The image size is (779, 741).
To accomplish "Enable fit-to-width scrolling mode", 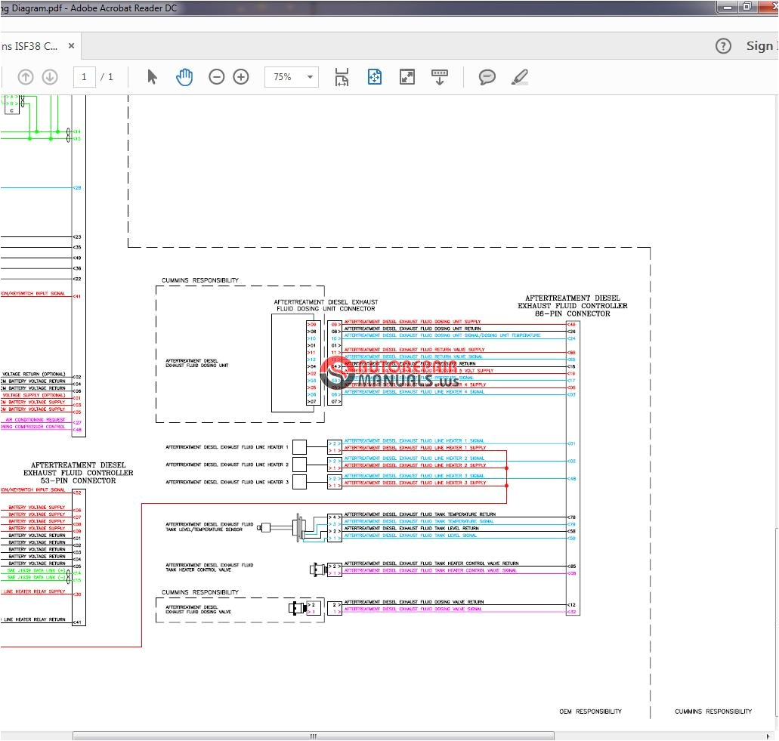I will coord(342,77).
